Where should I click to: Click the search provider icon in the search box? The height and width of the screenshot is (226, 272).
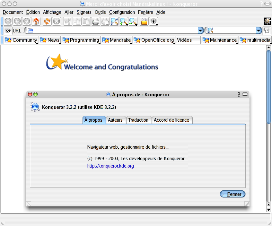[x=210, y=30]
